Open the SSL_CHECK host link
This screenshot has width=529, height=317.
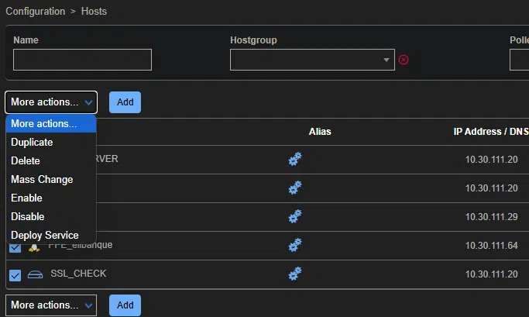(78, 274)
